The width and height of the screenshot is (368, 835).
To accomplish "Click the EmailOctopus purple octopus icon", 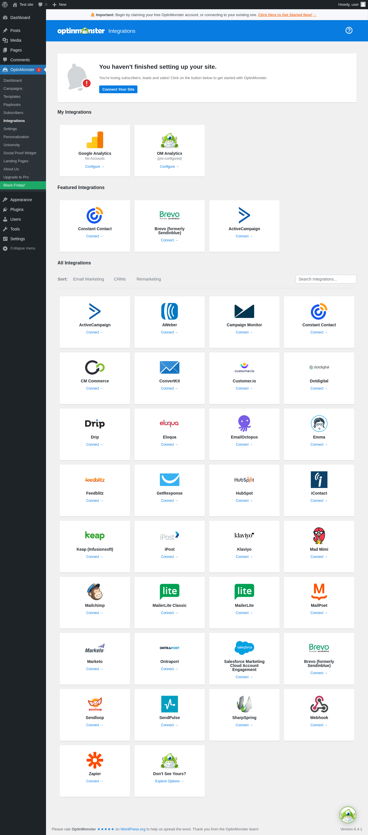I will (x=244, y=423).
